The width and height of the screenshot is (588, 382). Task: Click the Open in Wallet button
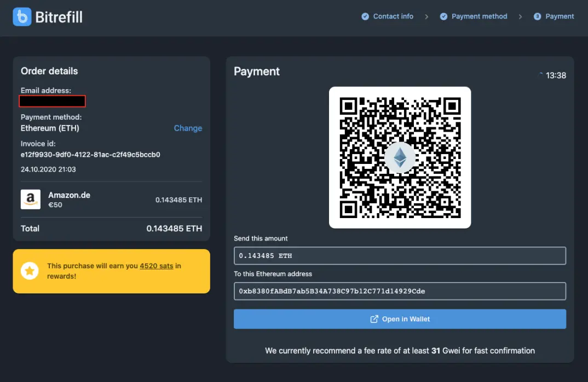[x=400, y=319]
